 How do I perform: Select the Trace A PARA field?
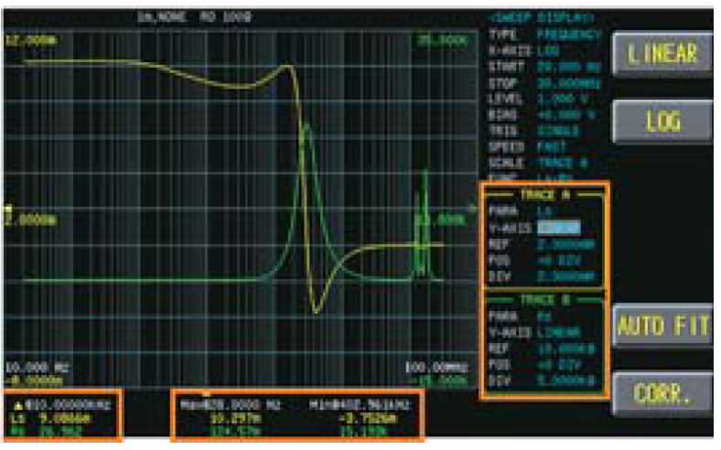545,211
